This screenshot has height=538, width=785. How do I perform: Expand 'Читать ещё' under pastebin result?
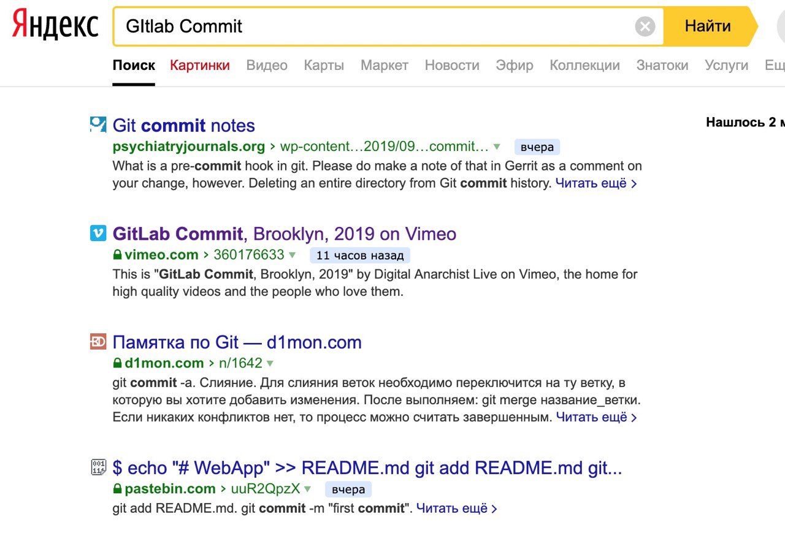pyautogui.click(x=457, y=508)
